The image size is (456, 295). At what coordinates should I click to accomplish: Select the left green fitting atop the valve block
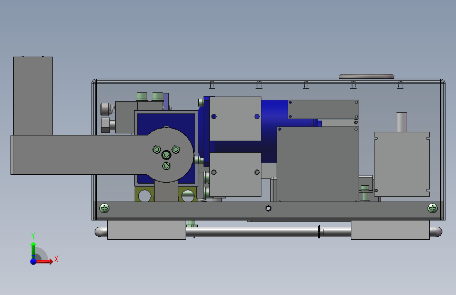click(142, 97)
